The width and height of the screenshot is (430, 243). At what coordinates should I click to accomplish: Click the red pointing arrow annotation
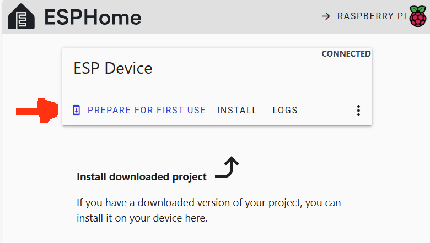(x=37, y=111)
